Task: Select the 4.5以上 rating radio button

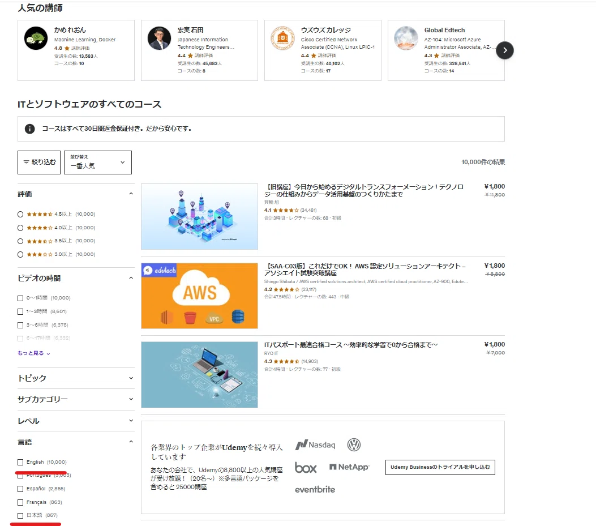Action: click(x=20, y=214)
